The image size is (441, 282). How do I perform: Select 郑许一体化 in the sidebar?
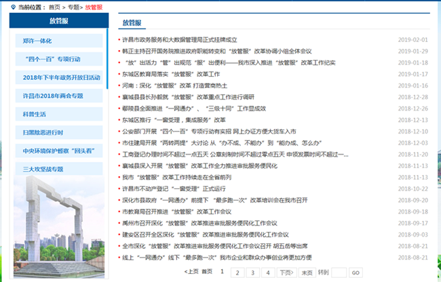point(37,41)
